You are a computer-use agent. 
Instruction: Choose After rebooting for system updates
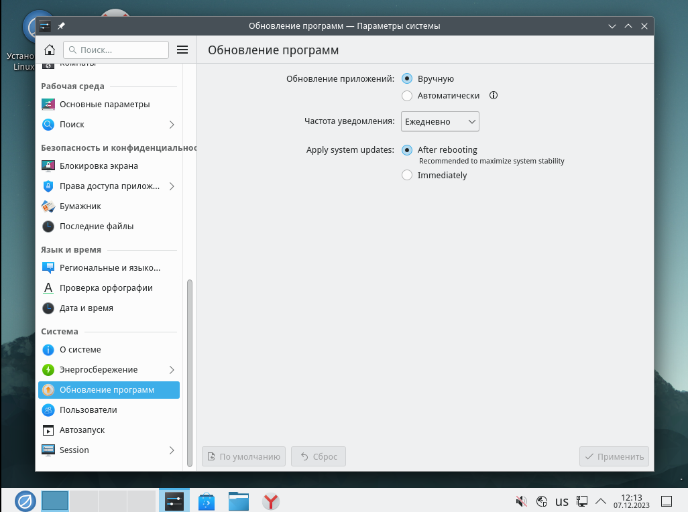click(407, 150)
